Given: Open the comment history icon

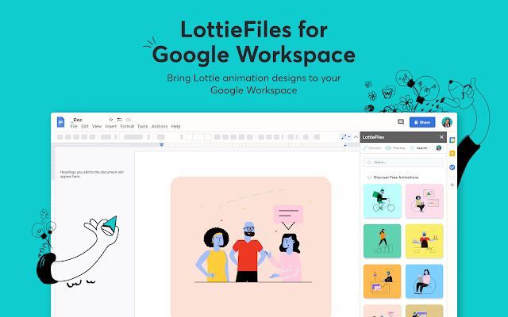Looking at the screenshot, I should point(401,122).
